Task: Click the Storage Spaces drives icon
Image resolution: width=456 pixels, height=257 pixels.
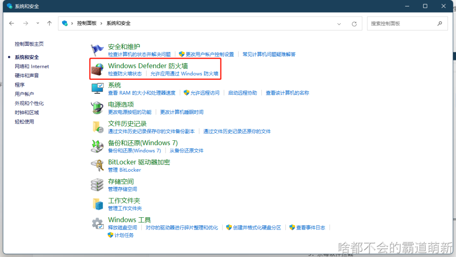Action: coord(97,185)
